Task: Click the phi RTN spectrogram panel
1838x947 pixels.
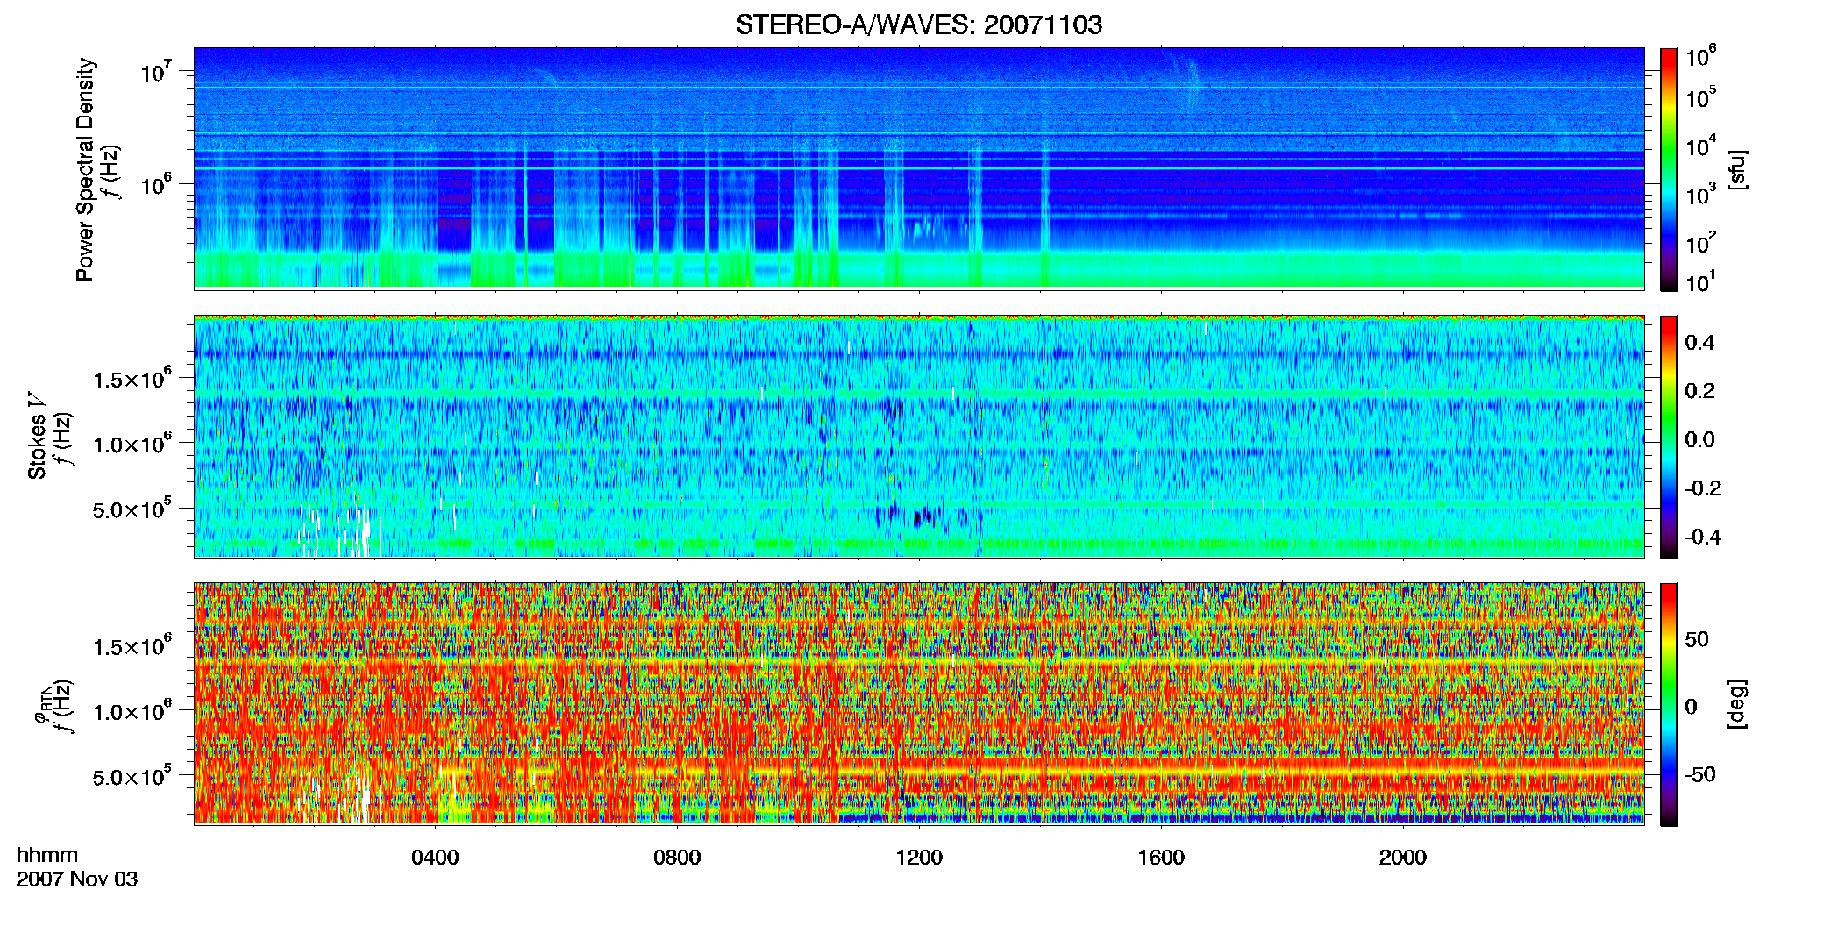Action: tap(919, 704)
